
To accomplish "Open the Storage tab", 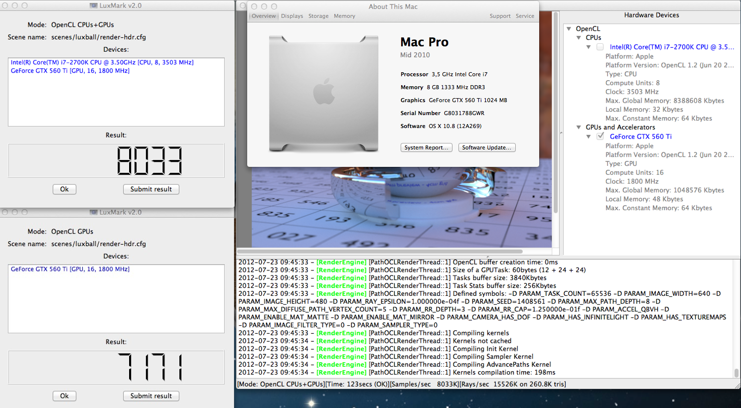I will point(318,16).
